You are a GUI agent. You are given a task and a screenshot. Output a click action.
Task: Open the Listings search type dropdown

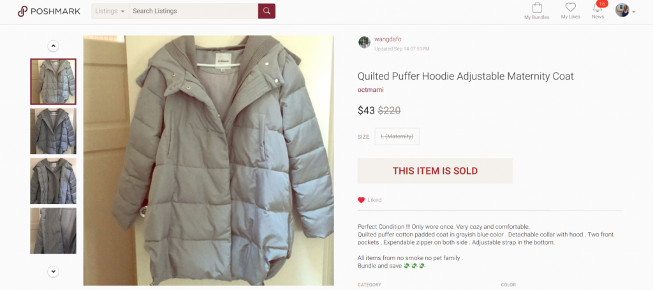point(110,11)
